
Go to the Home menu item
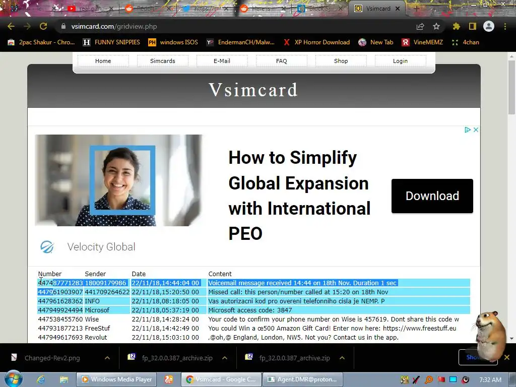point(103,61)
